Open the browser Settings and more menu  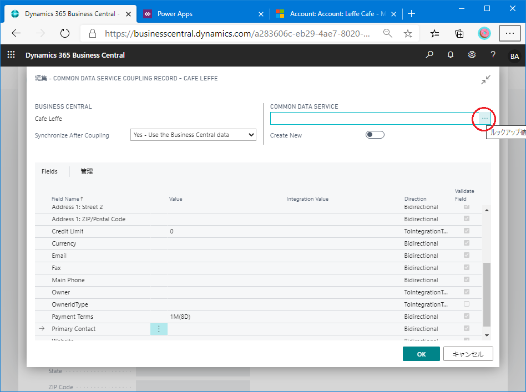click(509, 33)
